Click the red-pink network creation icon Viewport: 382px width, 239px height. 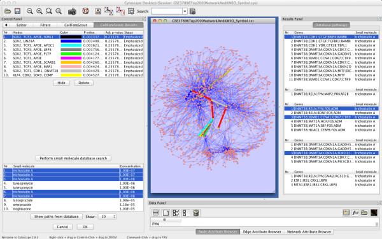[x=120, y=11]
